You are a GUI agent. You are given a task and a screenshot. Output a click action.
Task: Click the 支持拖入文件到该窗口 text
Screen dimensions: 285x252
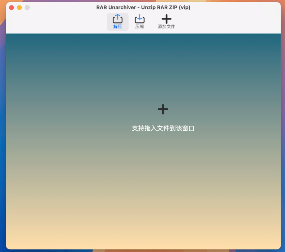tap(163, 128)
